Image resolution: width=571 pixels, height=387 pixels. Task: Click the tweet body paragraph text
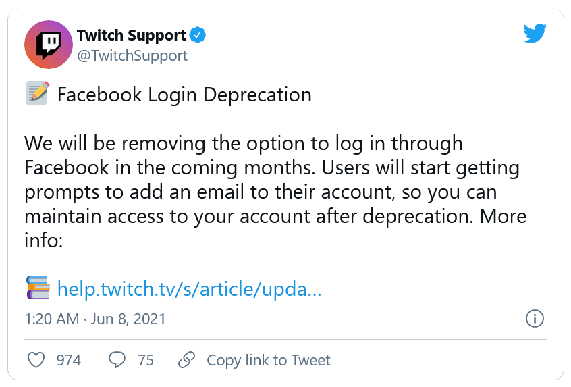pyautogui.click(x=270, y=180)
